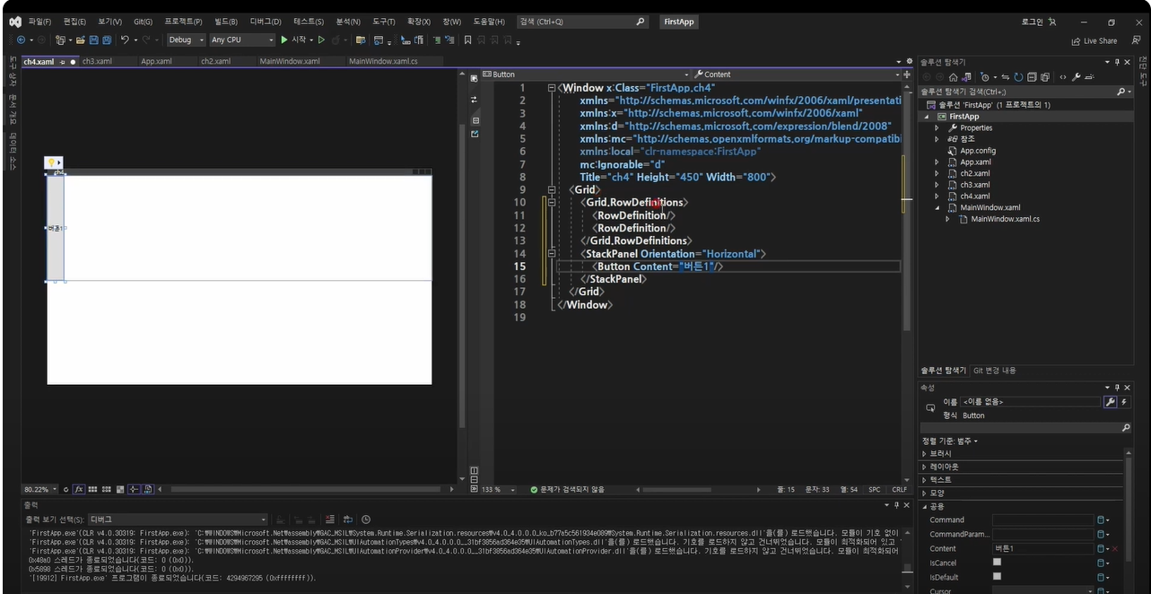Switch to the Git 변경 내용 tab

pyautogui.click(x=995, y=371)
